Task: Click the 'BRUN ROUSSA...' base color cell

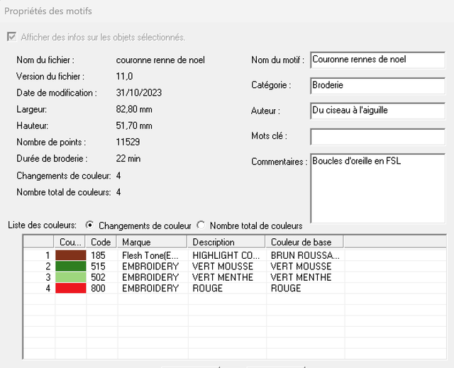Action: 305,255
